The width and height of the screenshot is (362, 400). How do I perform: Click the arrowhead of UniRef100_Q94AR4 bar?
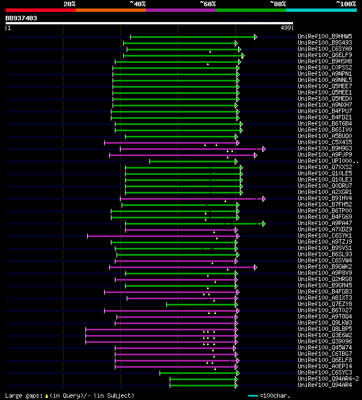pyautogui.click(x=236, y=385)
